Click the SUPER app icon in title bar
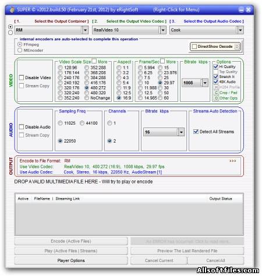 pos(12,9)
